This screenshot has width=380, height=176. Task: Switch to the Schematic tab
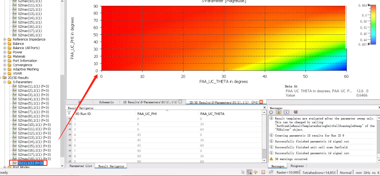(x=106, y=102)
